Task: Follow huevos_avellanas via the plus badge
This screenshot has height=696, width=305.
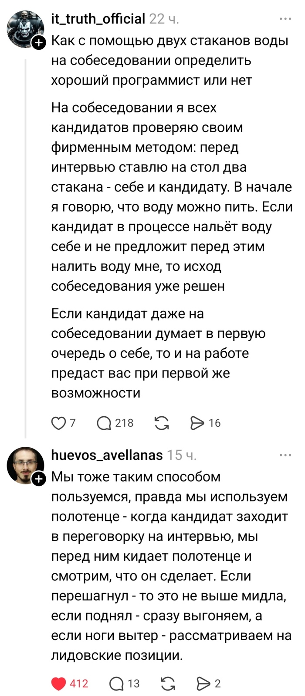Action: [x=38, y=478]
